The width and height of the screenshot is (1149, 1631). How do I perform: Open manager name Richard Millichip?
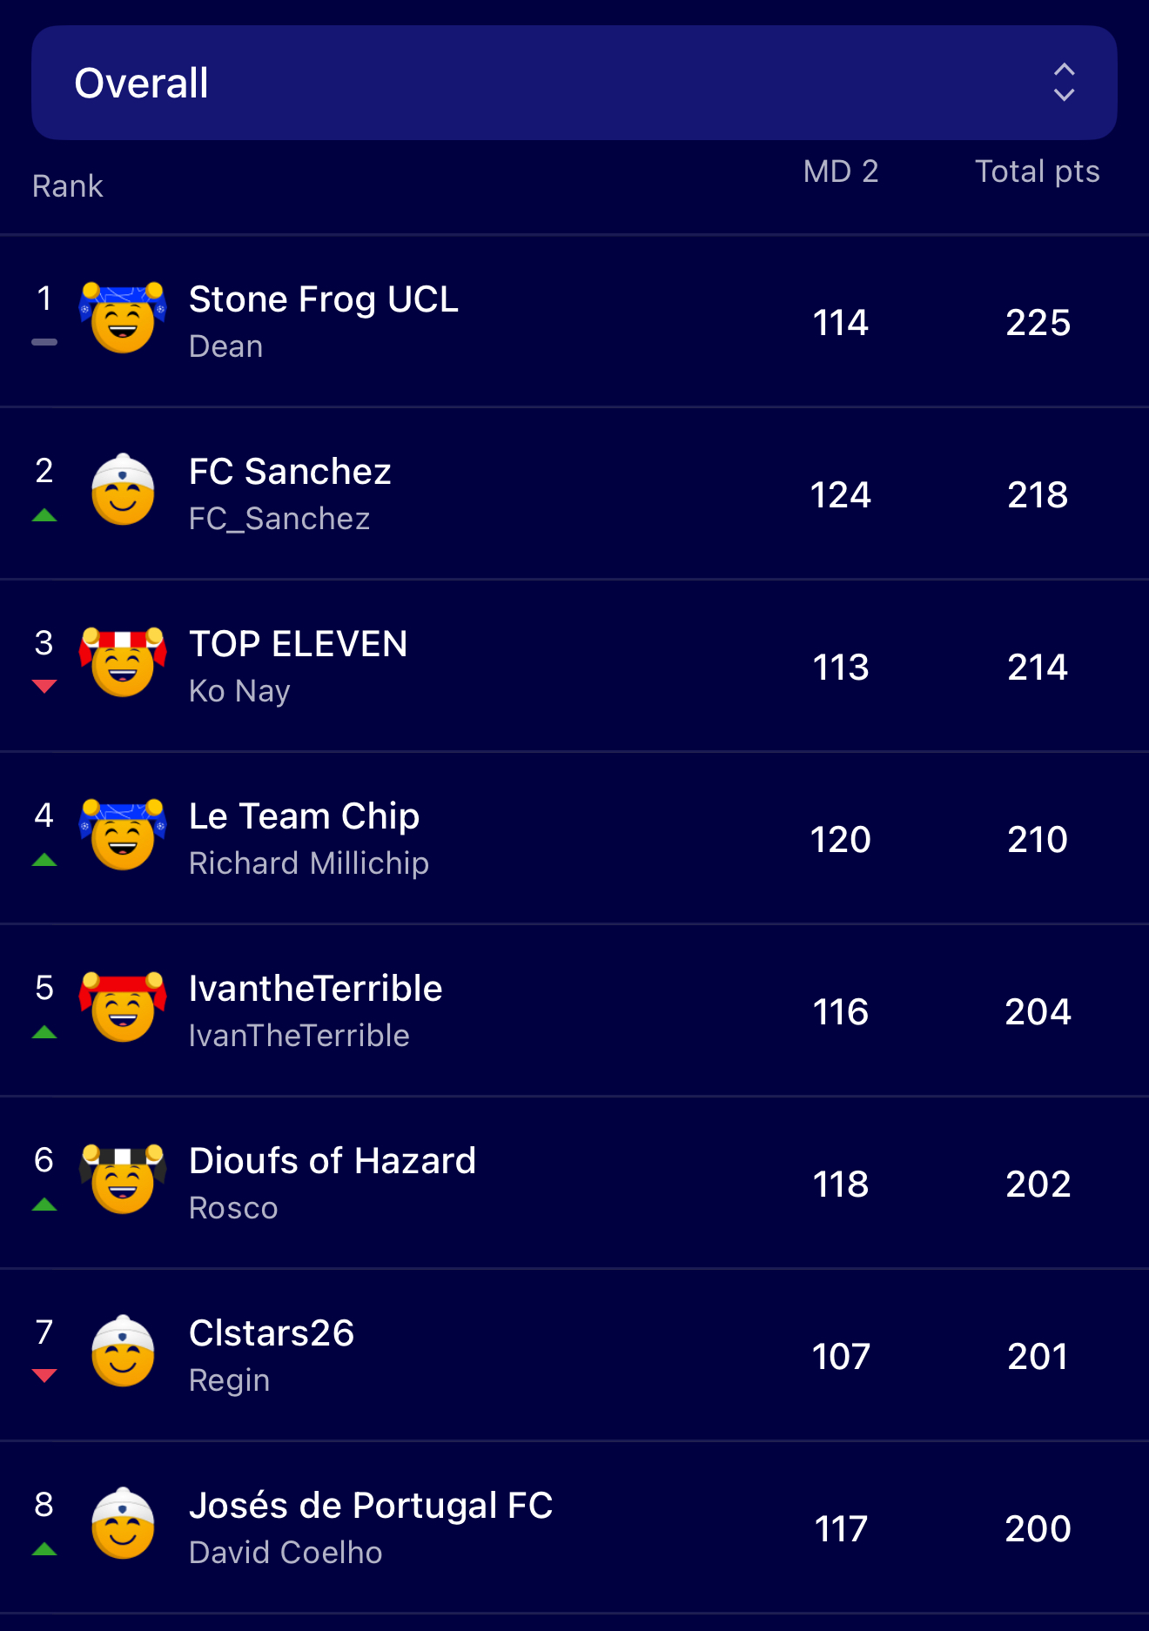tap(308, 863)
